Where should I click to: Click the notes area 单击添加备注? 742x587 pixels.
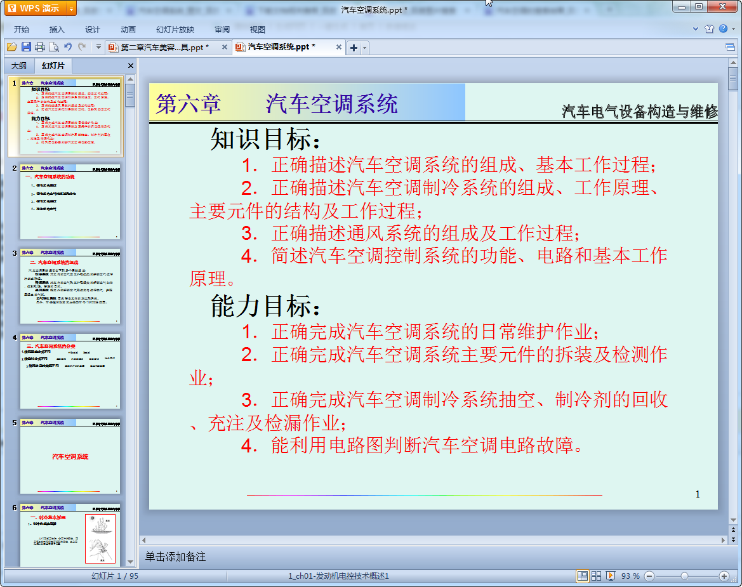175,557
